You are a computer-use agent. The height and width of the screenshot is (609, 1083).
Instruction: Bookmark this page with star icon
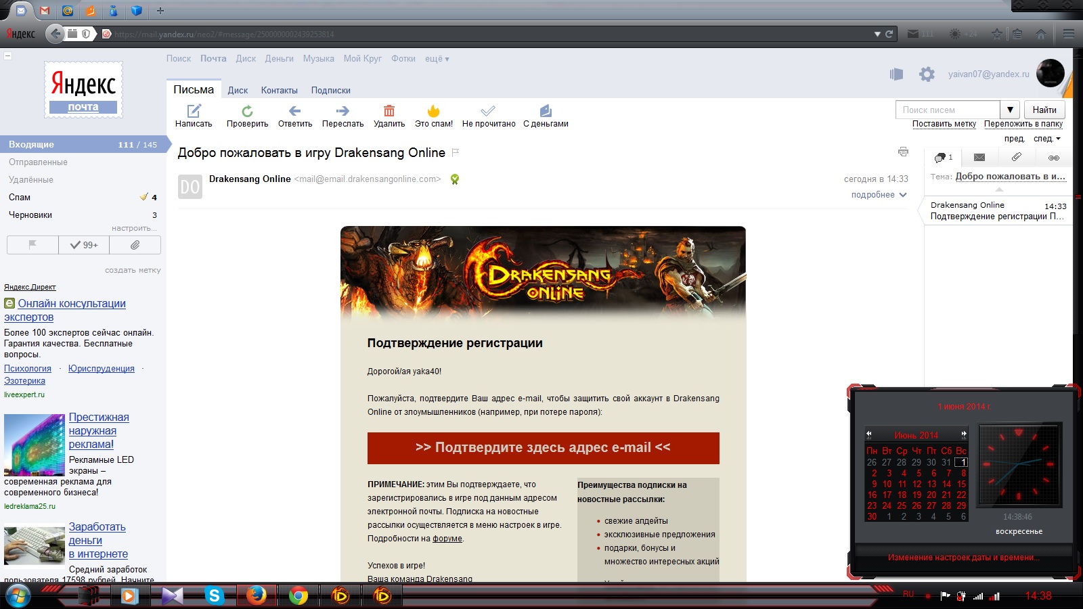coord(997,34)
